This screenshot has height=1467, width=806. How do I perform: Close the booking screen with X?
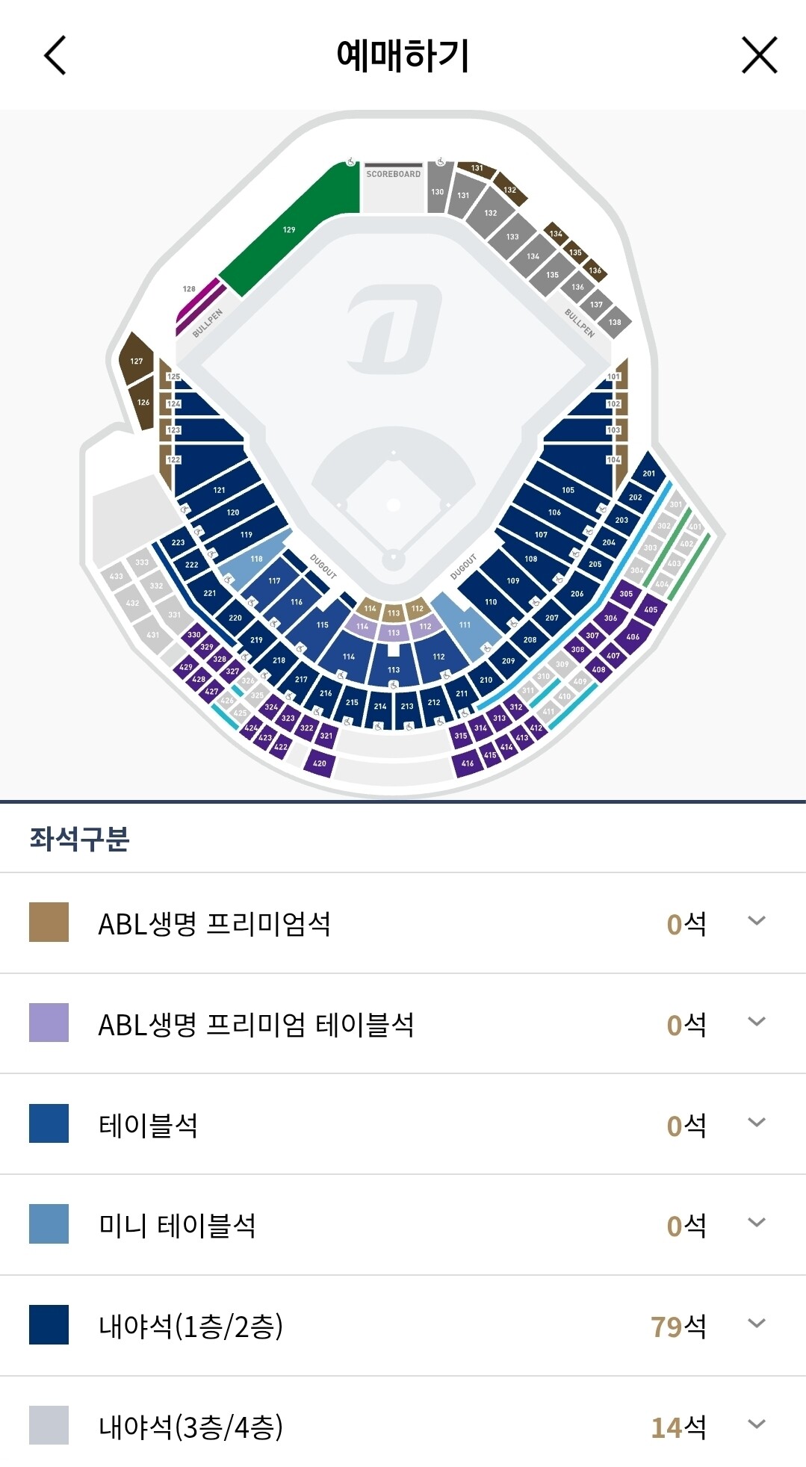tap(759, 55)
